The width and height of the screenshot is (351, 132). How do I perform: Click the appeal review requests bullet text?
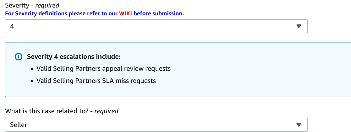coord(103,69)
